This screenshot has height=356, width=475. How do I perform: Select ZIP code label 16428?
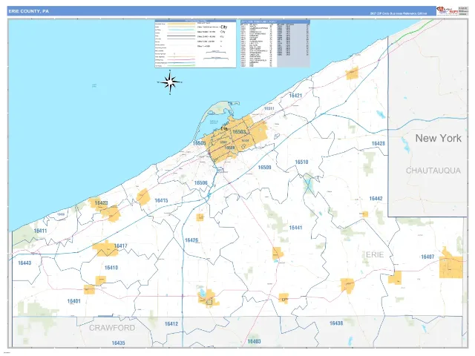coord(378,143)
